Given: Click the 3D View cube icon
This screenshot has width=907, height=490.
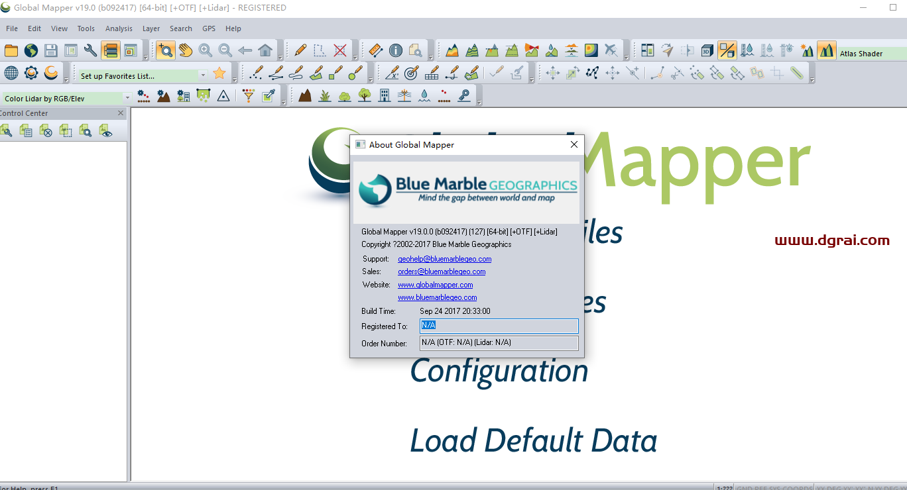Looking at the screenshot, I should [707, 50].
